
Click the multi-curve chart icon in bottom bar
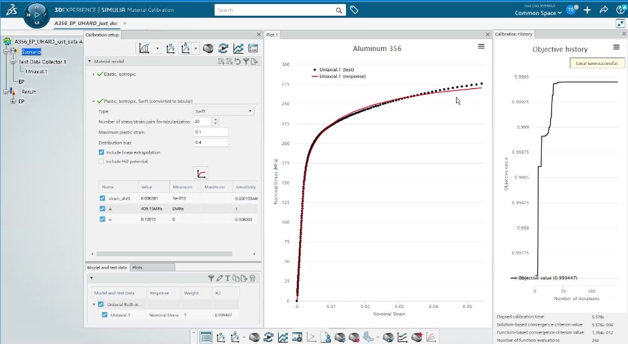pyautogui.click(x=431, y=337)
